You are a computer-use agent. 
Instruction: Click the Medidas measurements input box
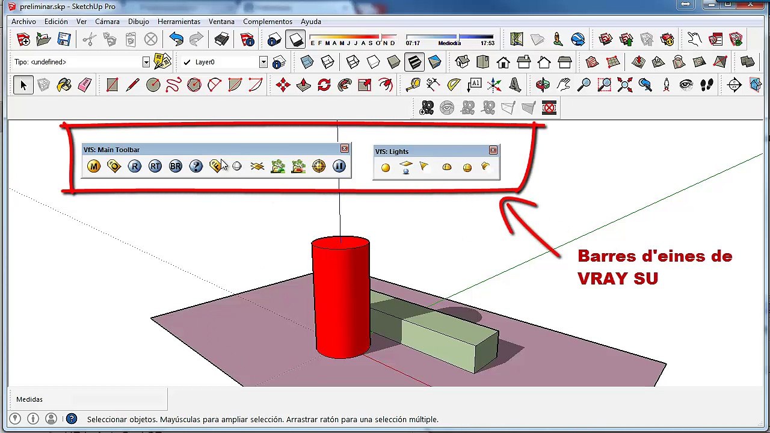(x=119, y=399)
